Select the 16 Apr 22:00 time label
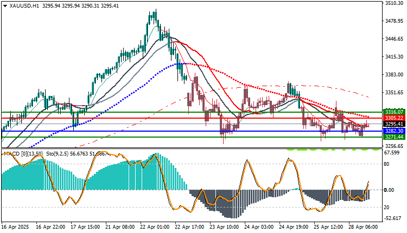The image size is (407, 233). pos(50,227)
